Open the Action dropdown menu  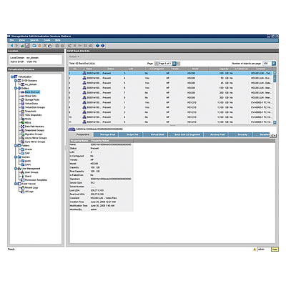click(74, 56)
